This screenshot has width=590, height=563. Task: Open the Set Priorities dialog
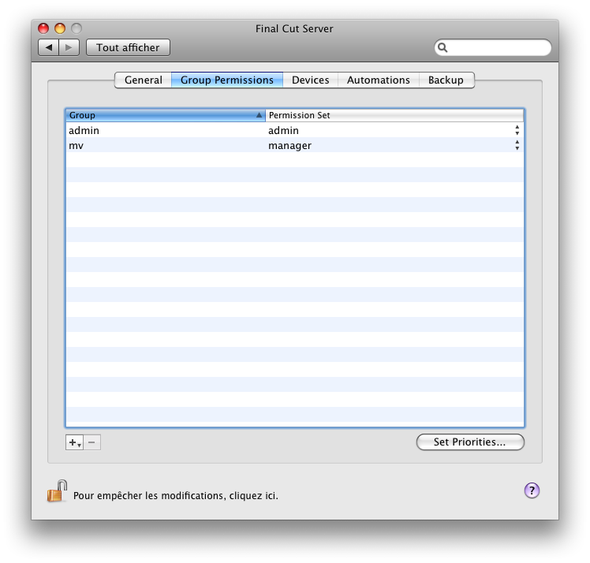coord(470,442)
